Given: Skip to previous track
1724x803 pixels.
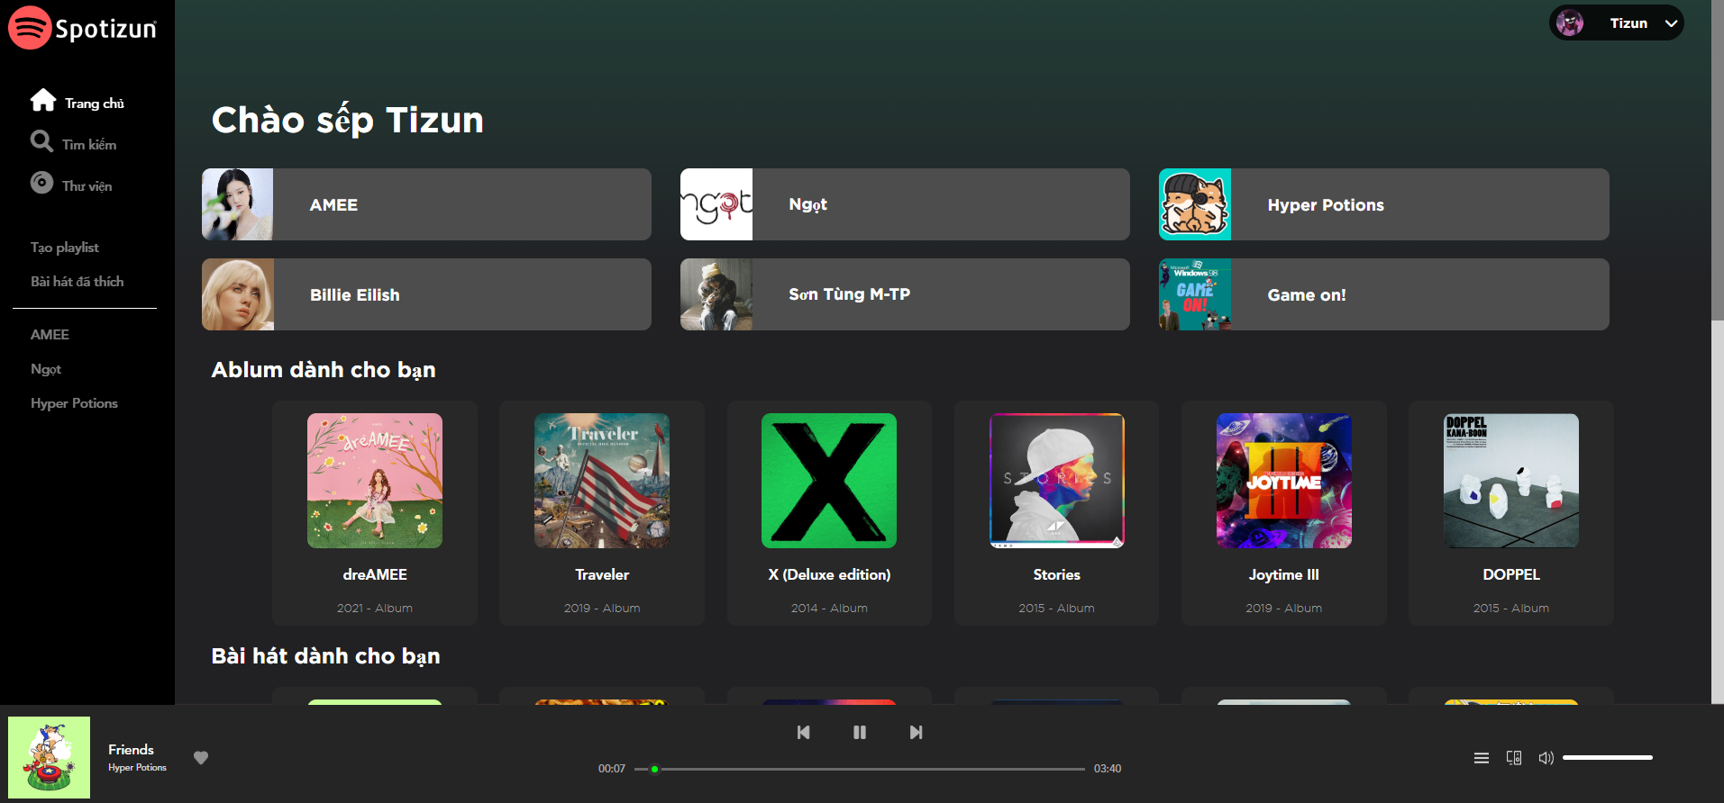Looking at the screenshot, I should click(x=803, y=733).
